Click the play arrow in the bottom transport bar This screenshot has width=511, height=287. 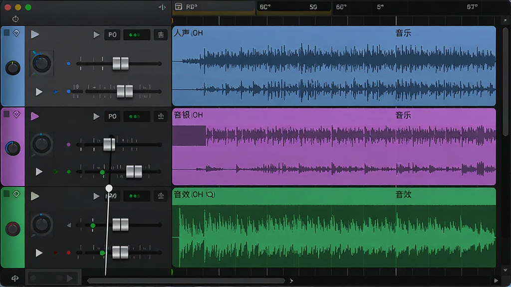point(70,278)
